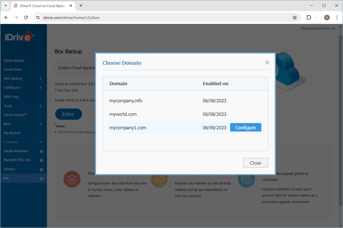
Task: Open Cloud Backup in sidebar
Action: [14, 60]
